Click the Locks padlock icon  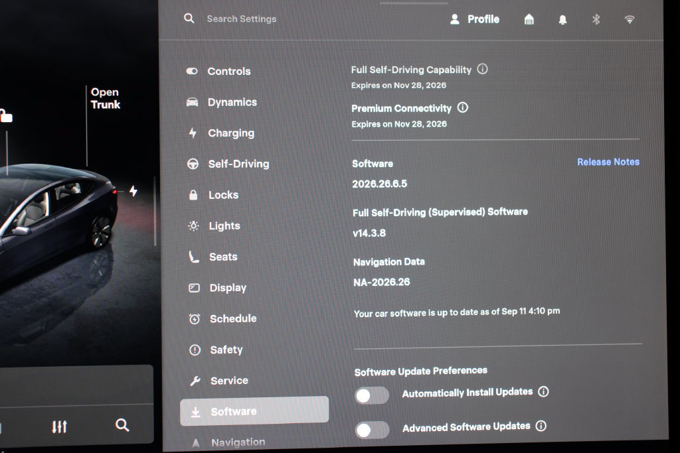[x=193, y=195]
